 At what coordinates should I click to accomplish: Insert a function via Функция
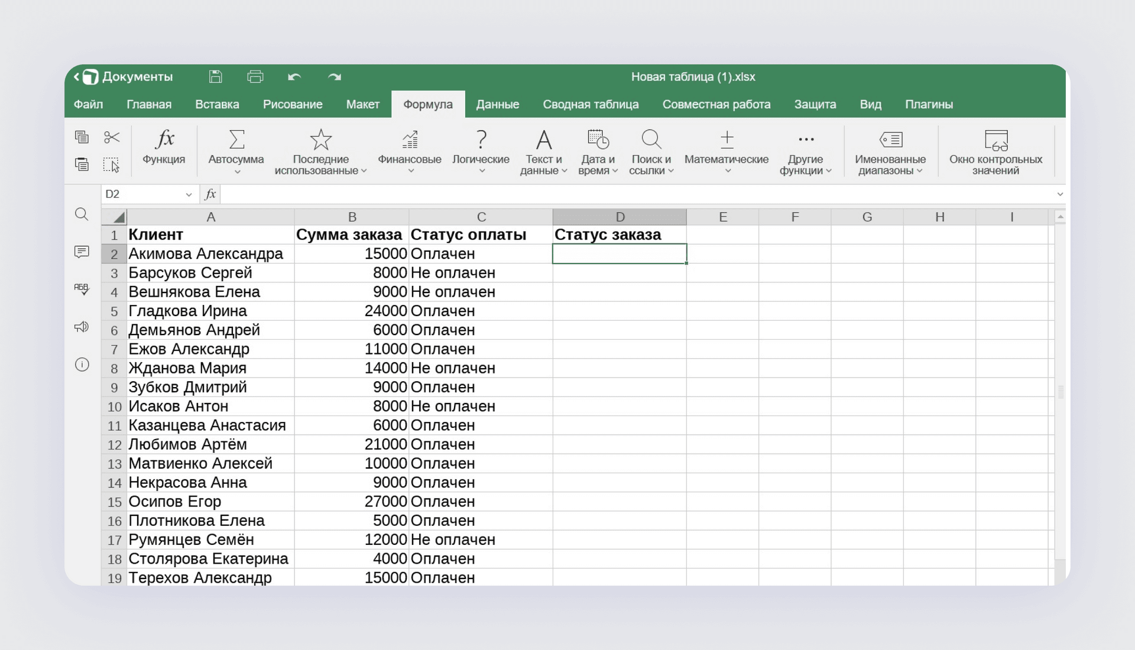coord(164,147)
